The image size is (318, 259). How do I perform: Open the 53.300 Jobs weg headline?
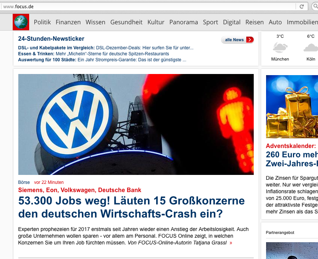click(132, 207)
